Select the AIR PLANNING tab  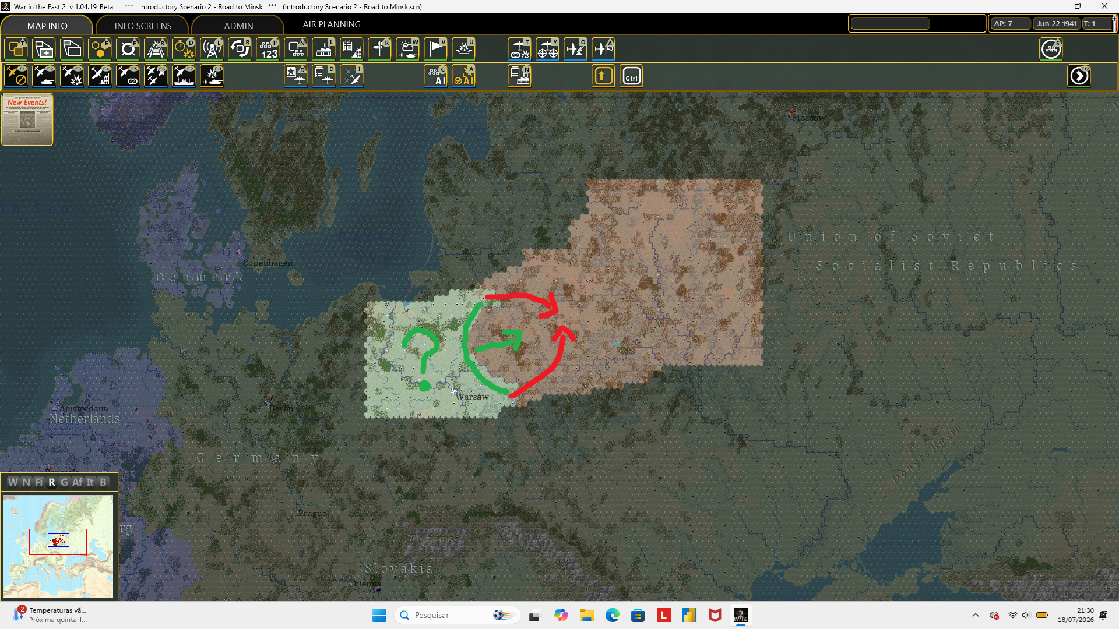pos(331,24)
